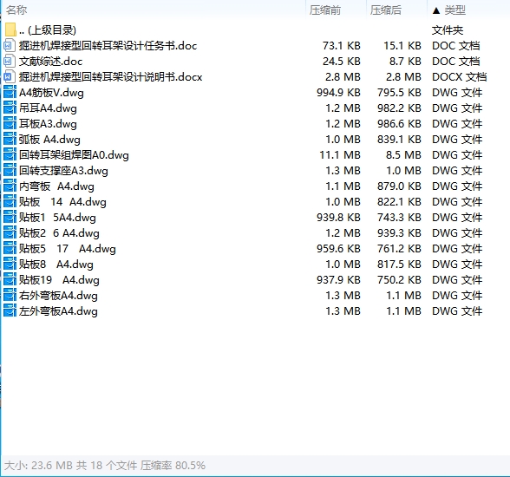Image resolution: width=510 pixels, height=477 pixels.
Task: Select file 回转支撑座A3.dwg
Action: pyautogui.click(x=63, y=171)
